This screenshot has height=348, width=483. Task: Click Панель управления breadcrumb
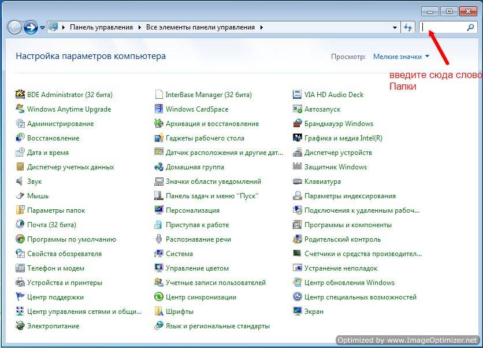tap(101, 27)
